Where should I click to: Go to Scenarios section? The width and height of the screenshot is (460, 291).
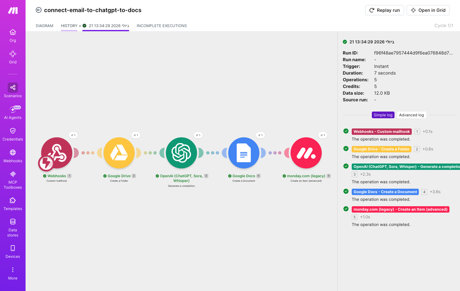13,91
